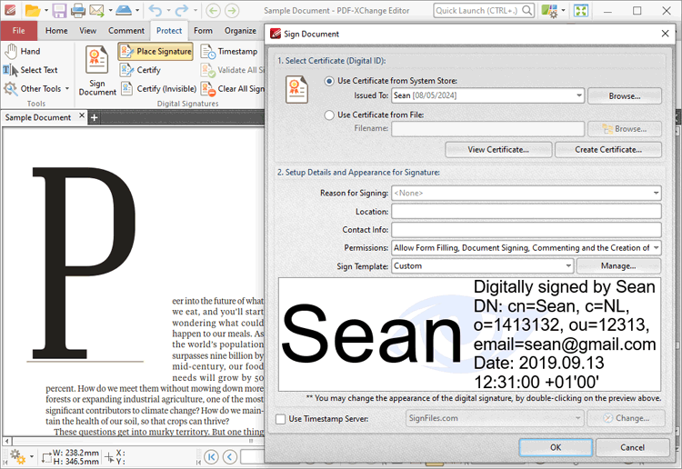Image resolution: width=682 pixels, height=469 pixels.
Task: Click the Certify tool
Action: (140, 70)
